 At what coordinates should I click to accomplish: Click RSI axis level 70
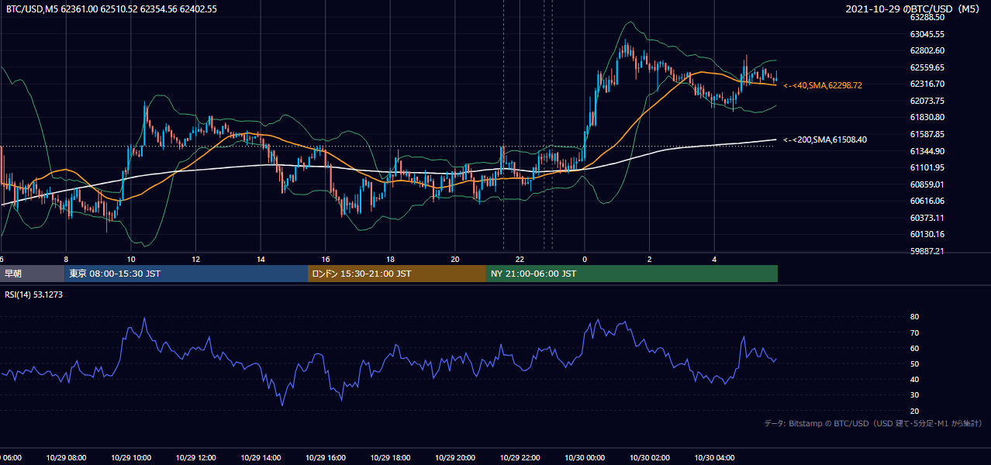914,332
